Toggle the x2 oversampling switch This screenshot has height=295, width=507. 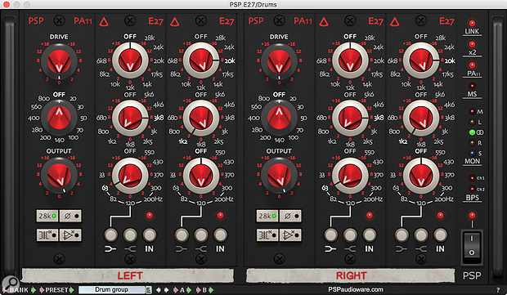[472, 44]
